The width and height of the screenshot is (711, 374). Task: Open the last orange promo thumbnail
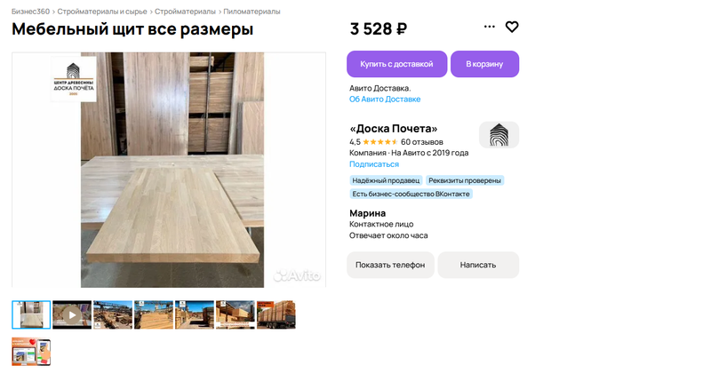coord(31,352)
